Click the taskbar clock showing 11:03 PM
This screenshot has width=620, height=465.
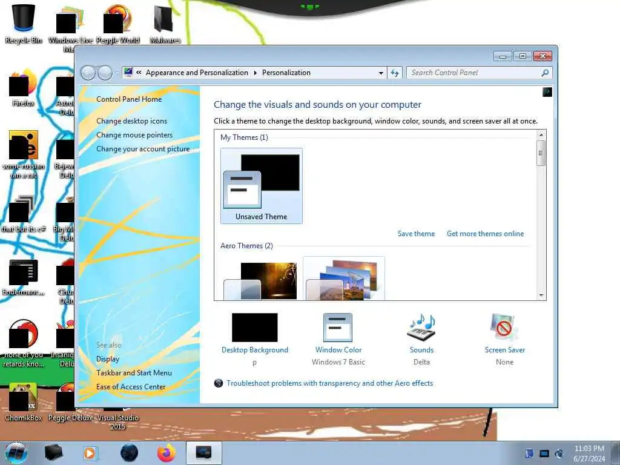tap(589, 453)
